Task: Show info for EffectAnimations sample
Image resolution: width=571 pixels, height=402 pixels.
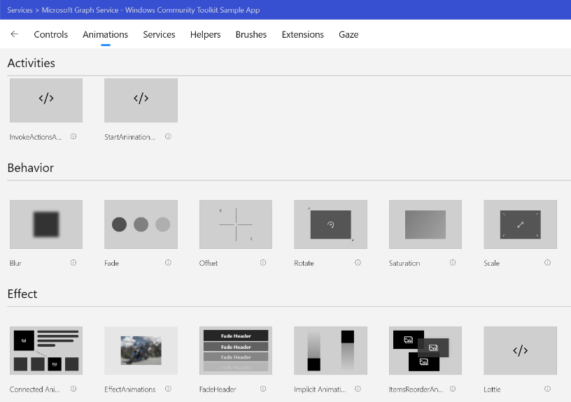Action: coord(168,389)
